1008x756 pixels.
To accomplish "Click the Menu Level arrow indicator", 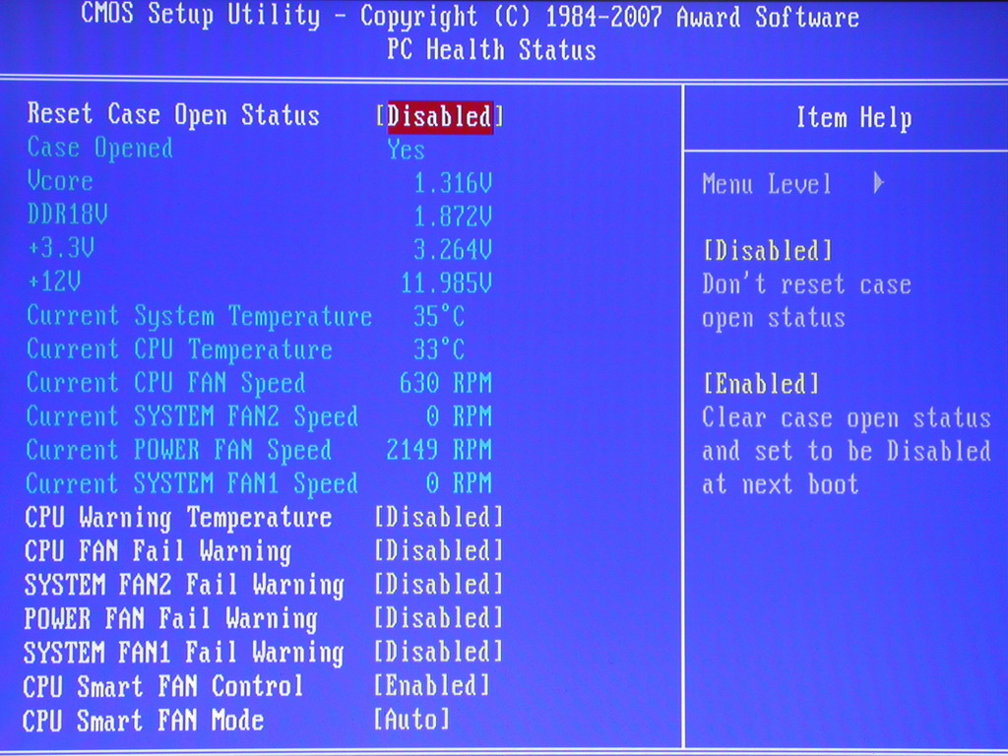I will [x=879, y=184].
